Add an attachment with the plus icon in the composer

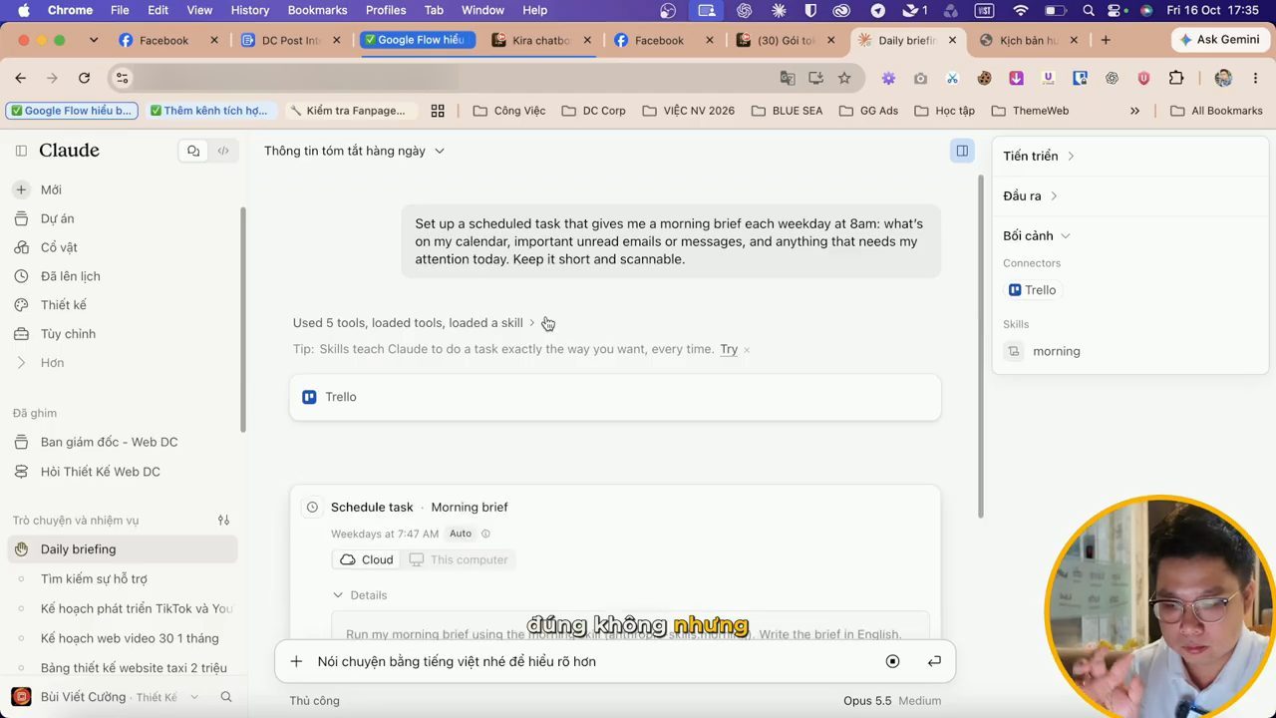(x=296, y=661)
